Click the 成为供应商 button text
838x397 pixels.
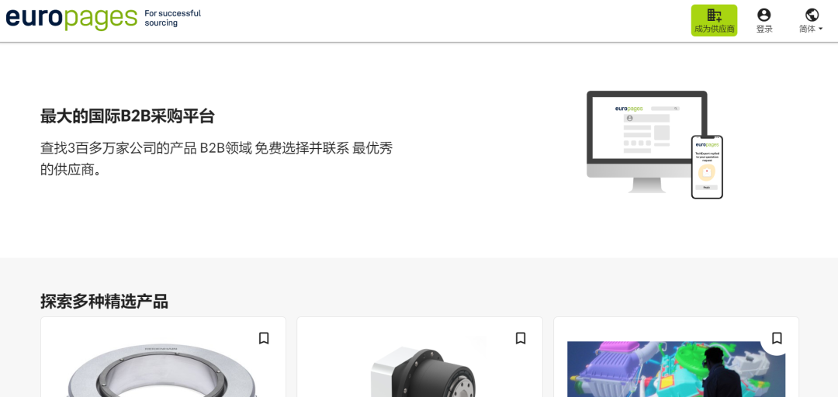pos(714,29)
